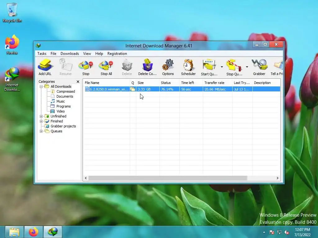The width and height of the screenshot is (318, 238).
Task: Select Grabber projects in the tree
Action: coord(63,126)
